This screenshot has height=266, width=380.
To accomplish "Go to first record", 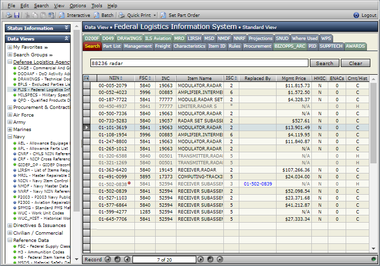I will tap(108, 259).
